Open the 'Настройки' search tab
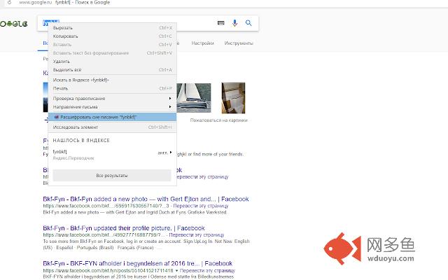The height and width of the screenshot is (280, 448). pyautogui.click(x=202, y=43)
